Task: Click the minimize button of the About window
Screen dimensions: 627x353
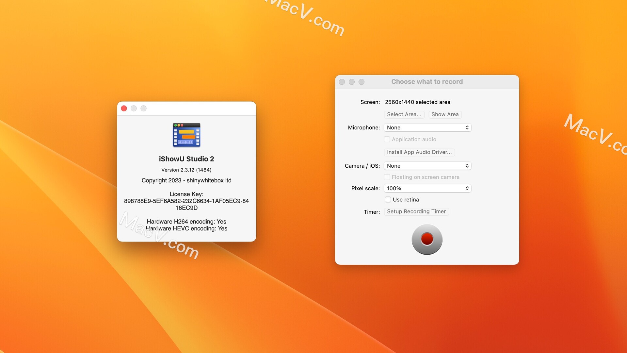Action: point(134,109)
